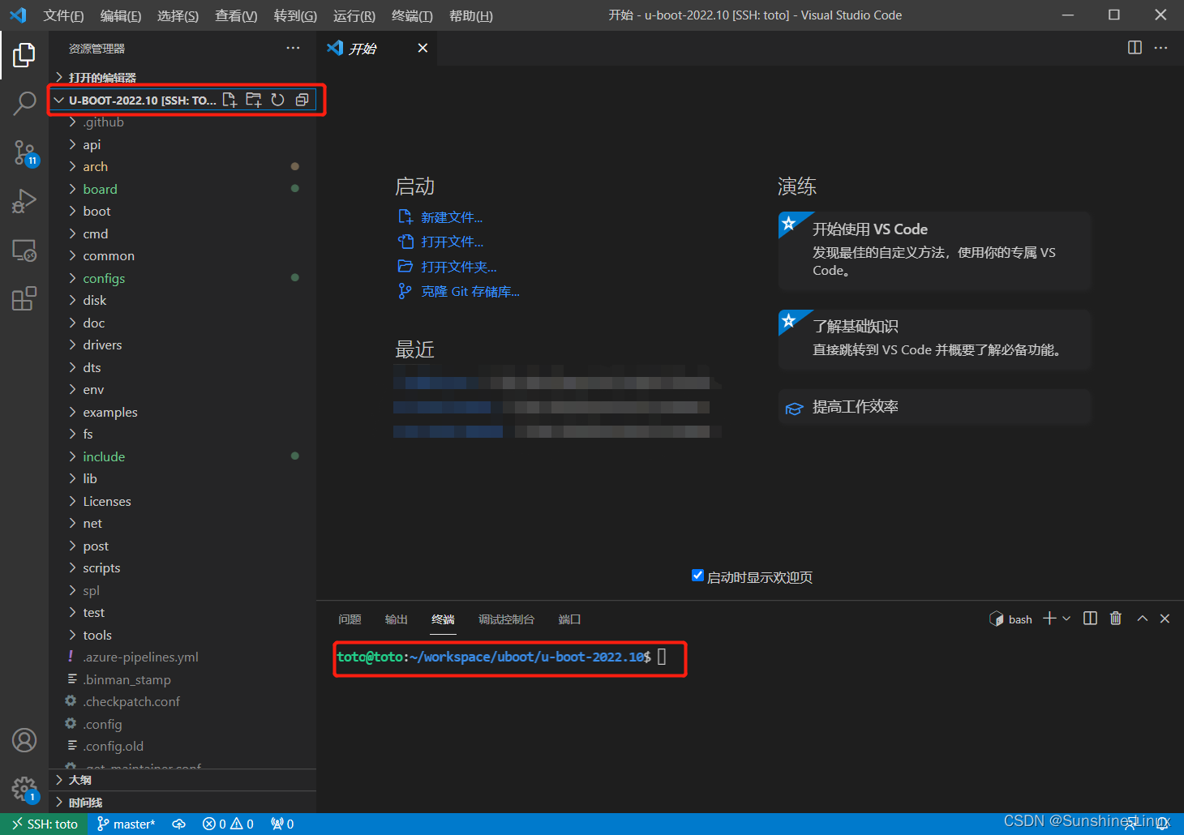This screenshot has width=1184, height=835.
Task: Expand the configs folder
Action: click(x=182, y=278)
